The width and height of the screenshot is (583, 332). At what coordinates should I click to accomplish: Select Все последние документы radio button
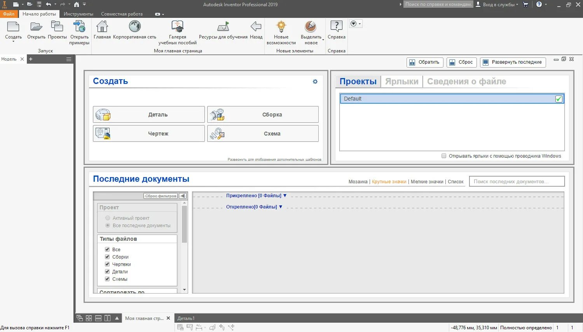point(108,226)
